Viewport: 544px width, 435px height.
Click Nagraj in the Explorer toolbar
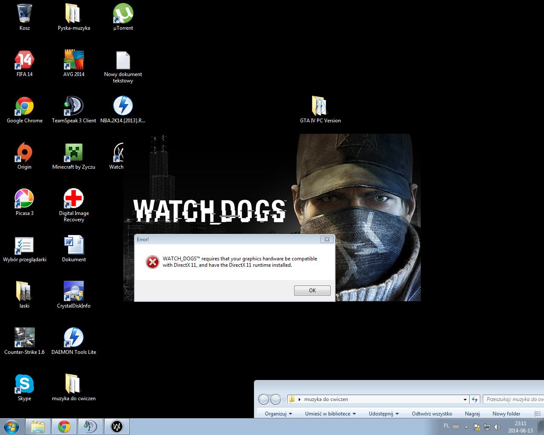tap(472, 414)
